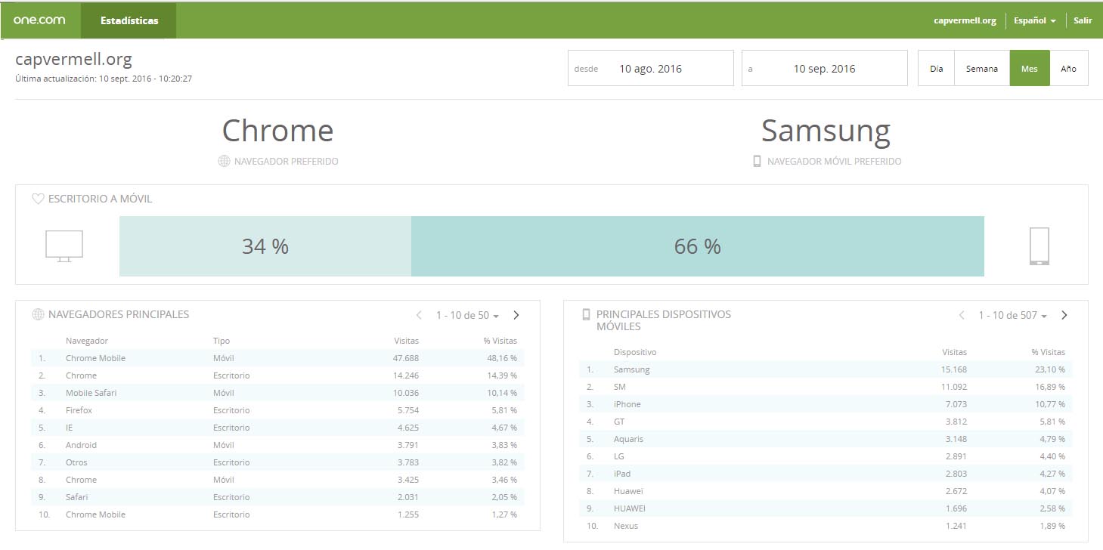The height and width of the screenshot is (550, 1103).
Task: Click the 23,10 % value for Samsung
Action: click(x=1049, y=369)
